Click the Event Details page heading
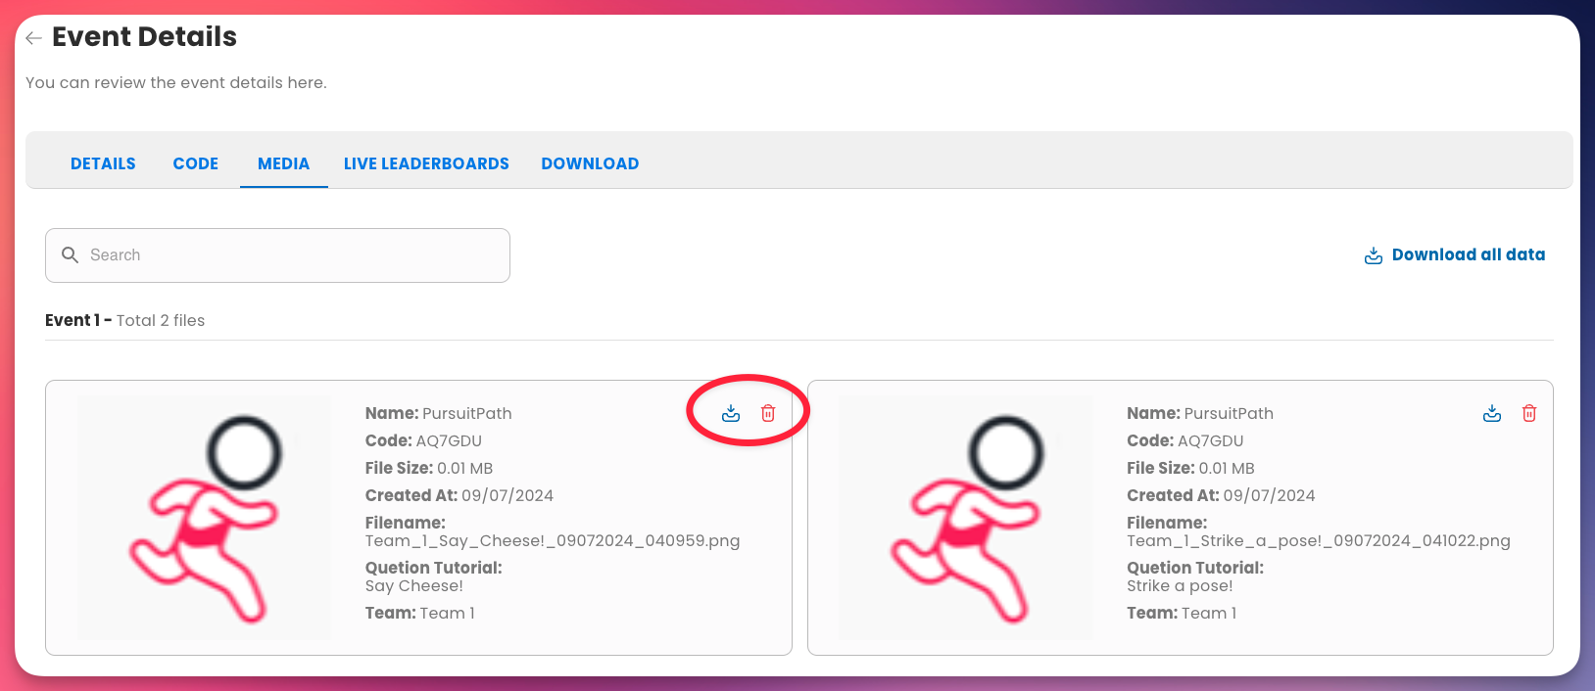 point(144,37)
